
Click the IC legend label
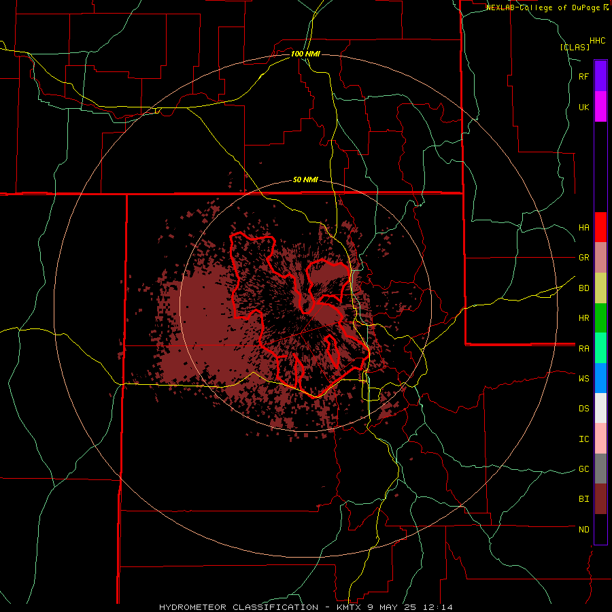[583, 439]
